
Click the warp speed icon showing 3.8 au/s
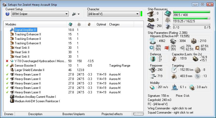(x=192, y=87)
